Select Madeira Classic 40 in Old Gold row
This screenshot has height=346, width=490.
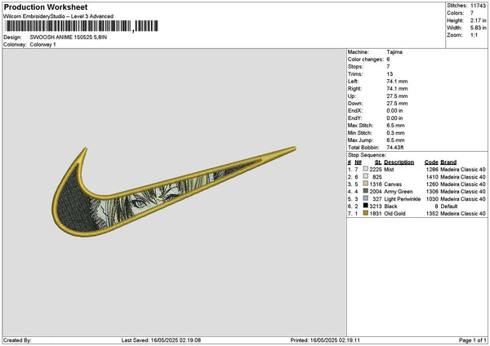click(463, 214)
